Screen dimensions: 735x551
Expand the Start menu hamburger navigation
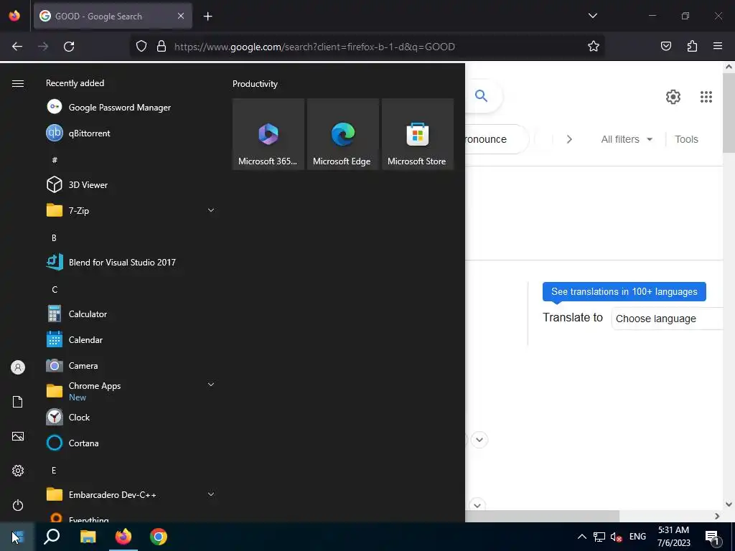18,83
